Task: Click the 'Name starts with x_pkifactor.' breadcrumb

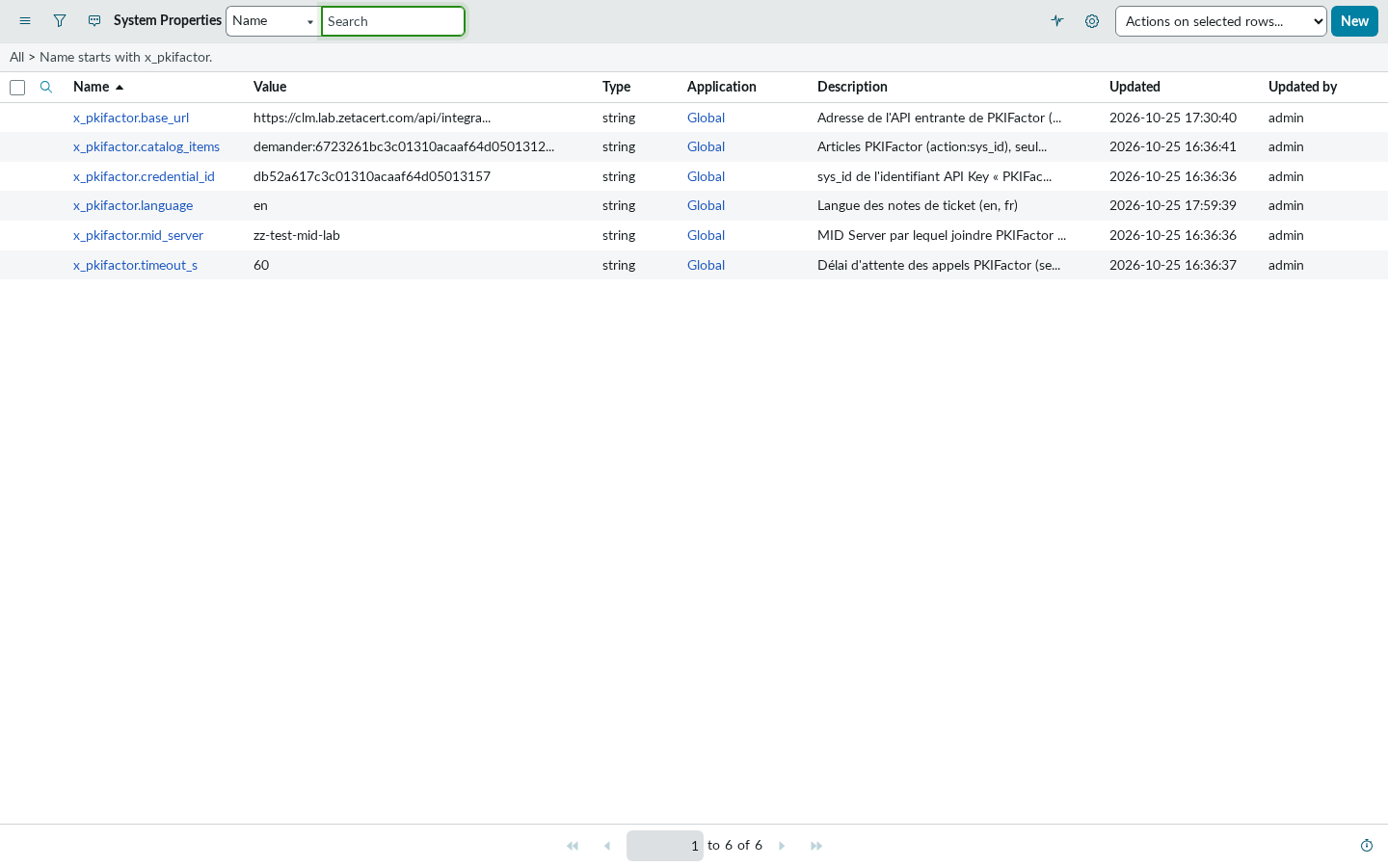Action: (126, 57)
